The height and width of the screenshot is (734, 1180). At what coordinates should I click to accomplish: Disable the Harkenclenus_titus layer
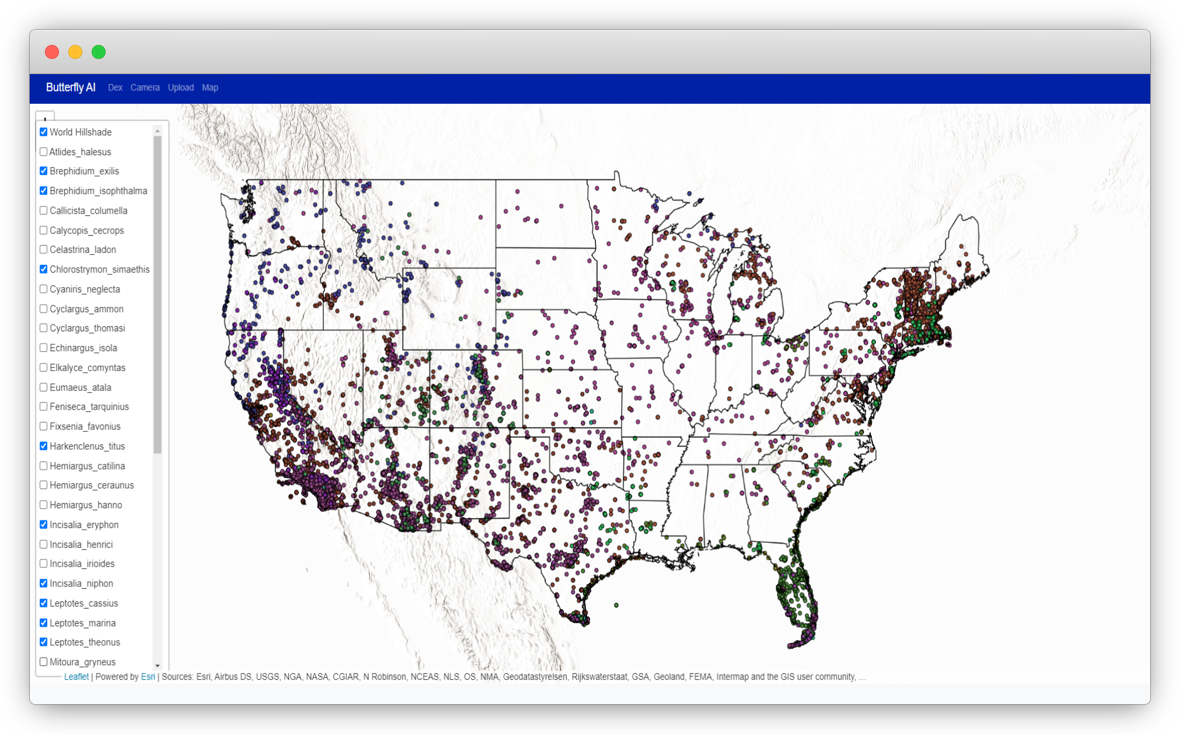pos(44,446)
